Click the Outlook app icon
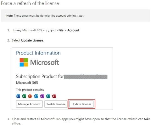Viewport: 151px width, 126px height. click(x=36, y=96)
